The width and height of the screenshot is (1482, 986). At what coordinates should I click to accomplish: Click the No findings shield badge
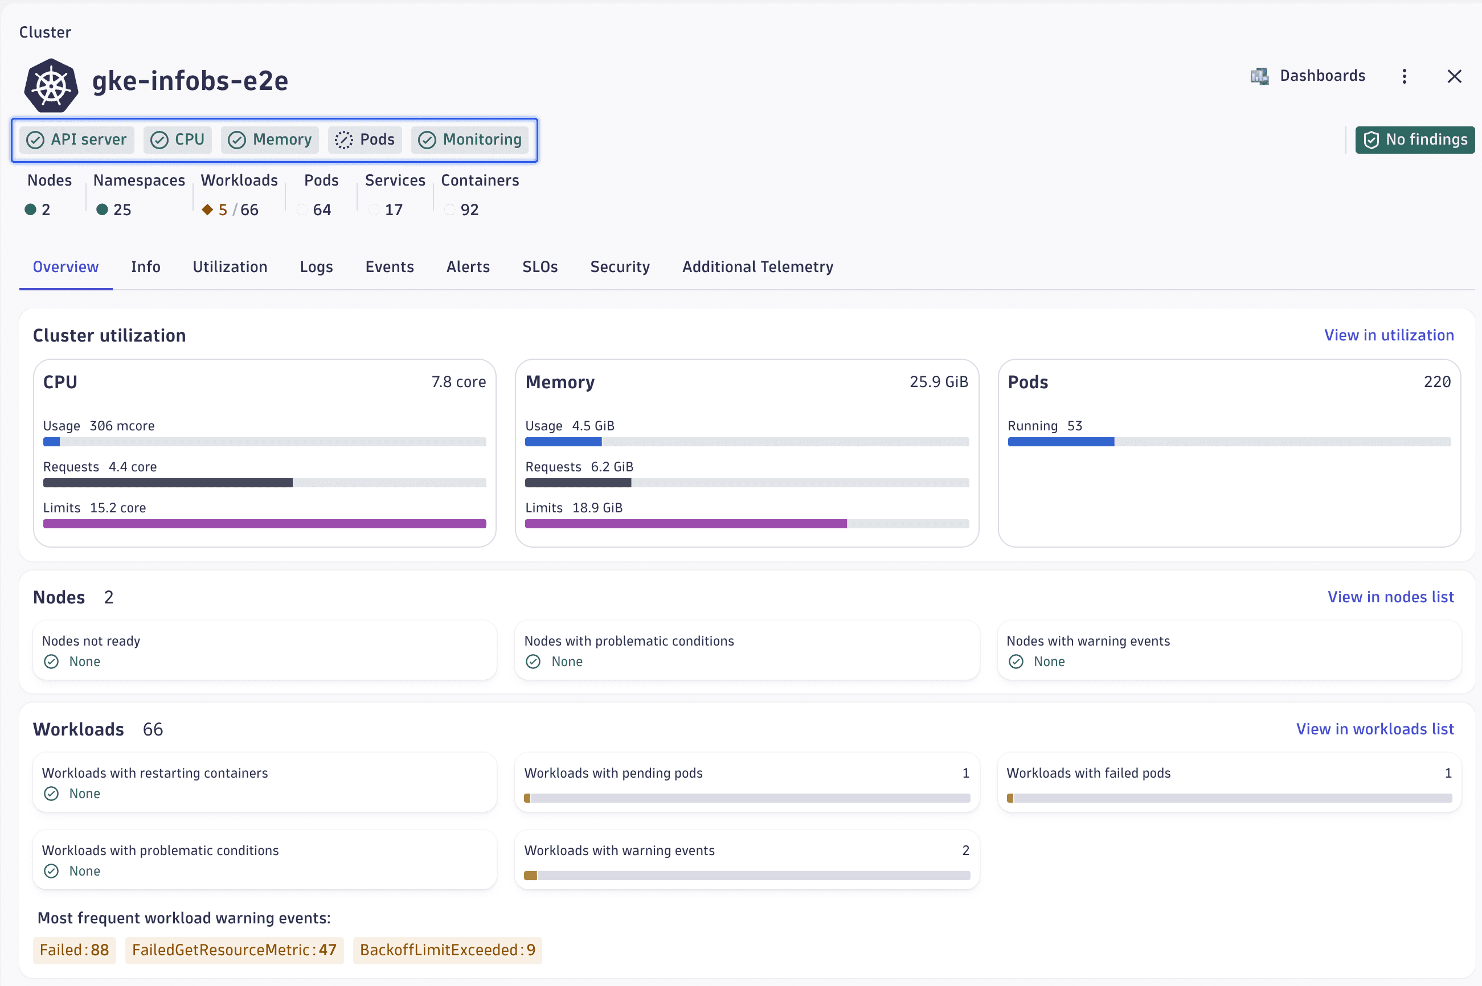[x=1415, y=139]
